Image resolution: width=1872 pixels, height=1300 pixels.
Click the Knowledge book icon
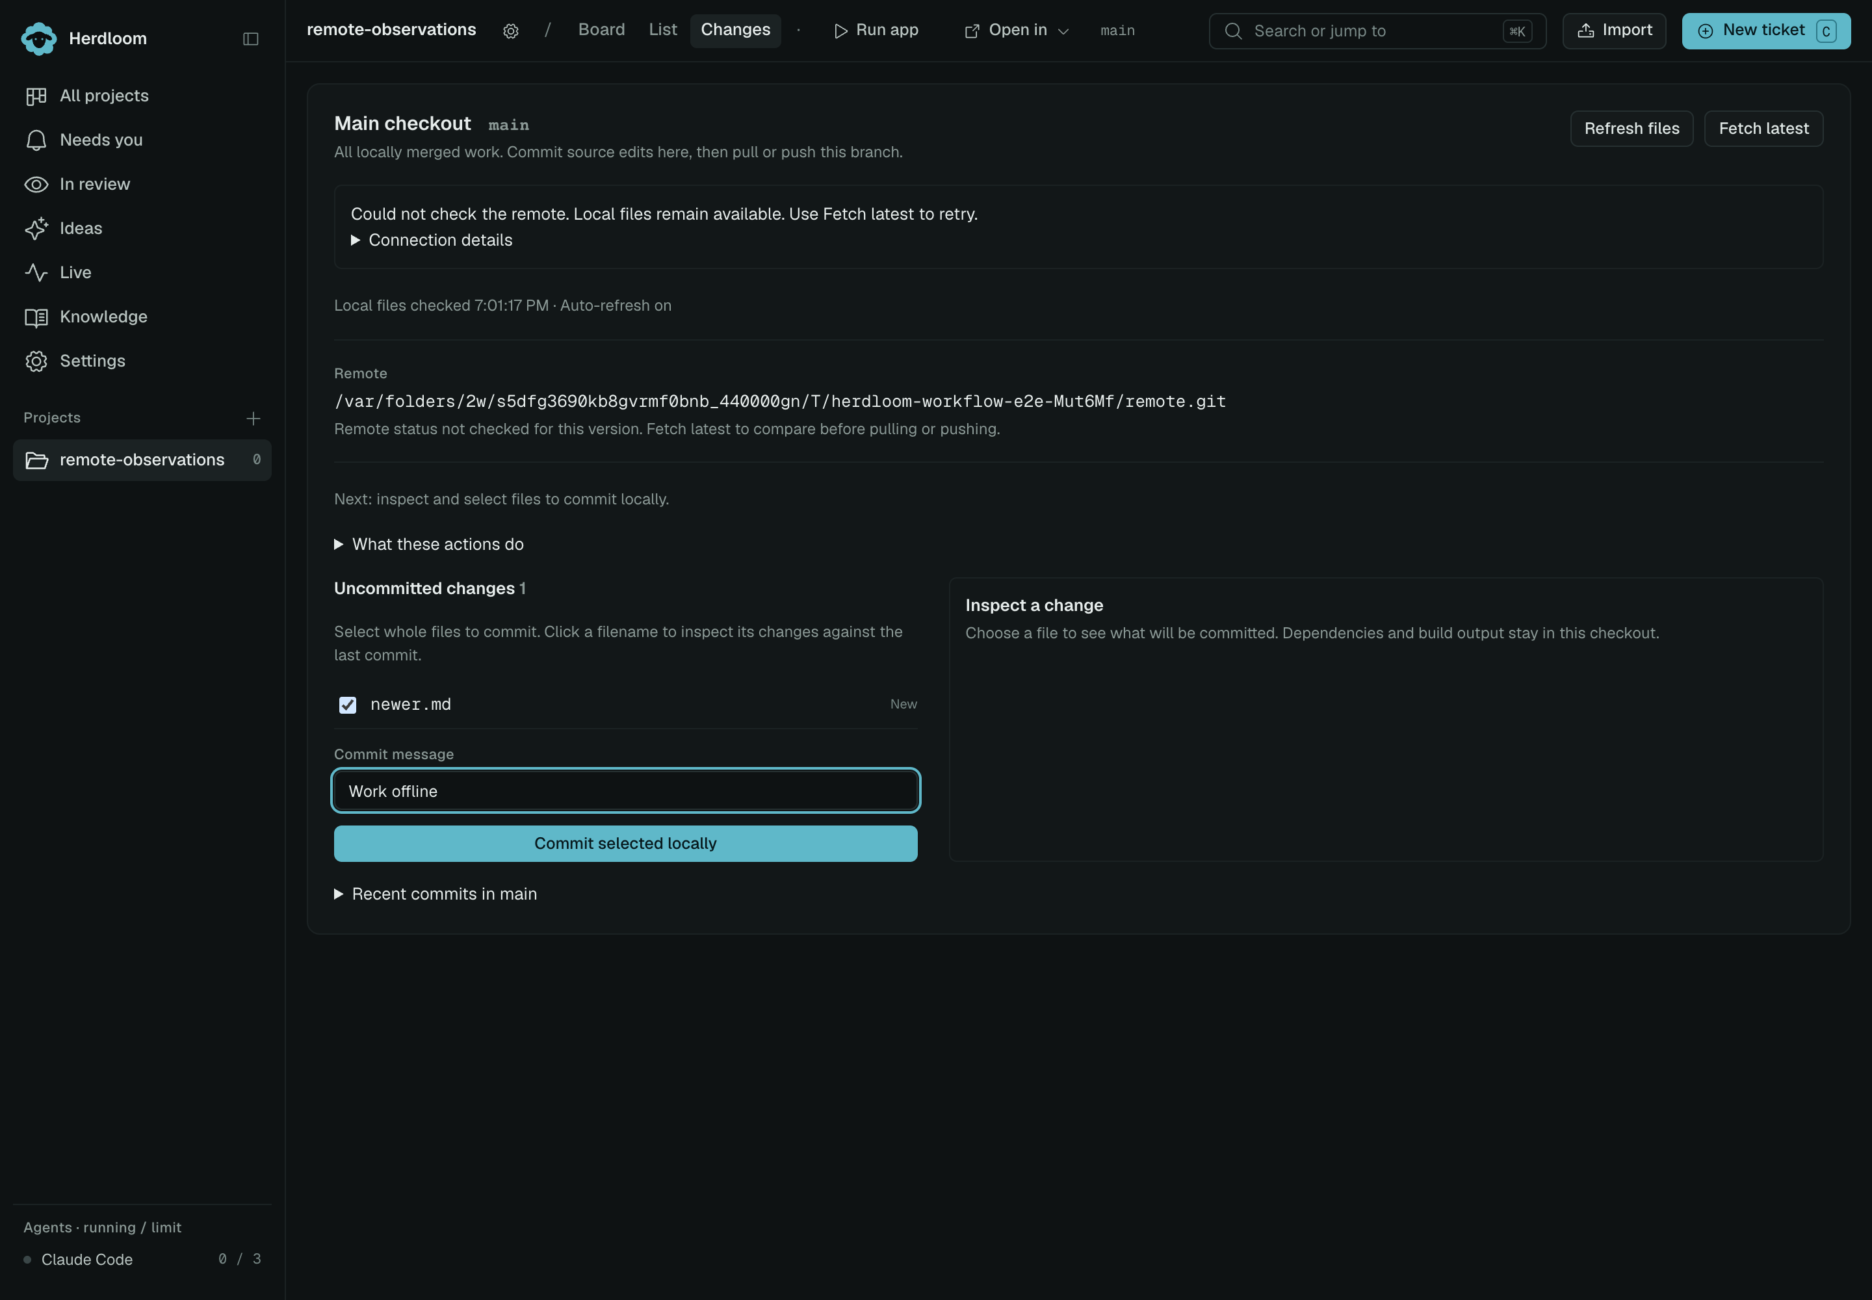click(36, 317)
